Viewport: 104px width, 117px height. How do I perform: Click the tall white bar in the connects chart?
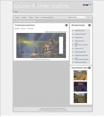(x=61, y=45)
